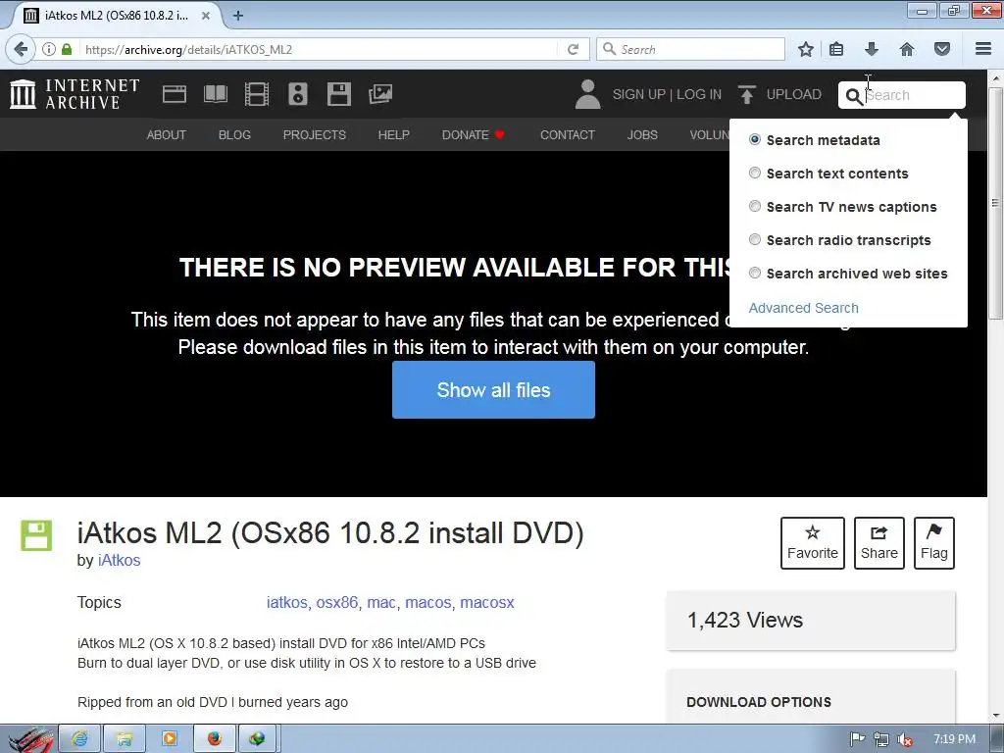Click the browser address bar URL
This screenshot has width=1004, height=753.
coord(189,49)
